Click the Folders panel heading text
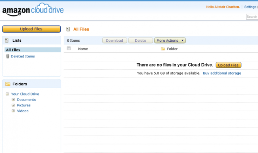 pyautogui.click(x=20, y=84)
